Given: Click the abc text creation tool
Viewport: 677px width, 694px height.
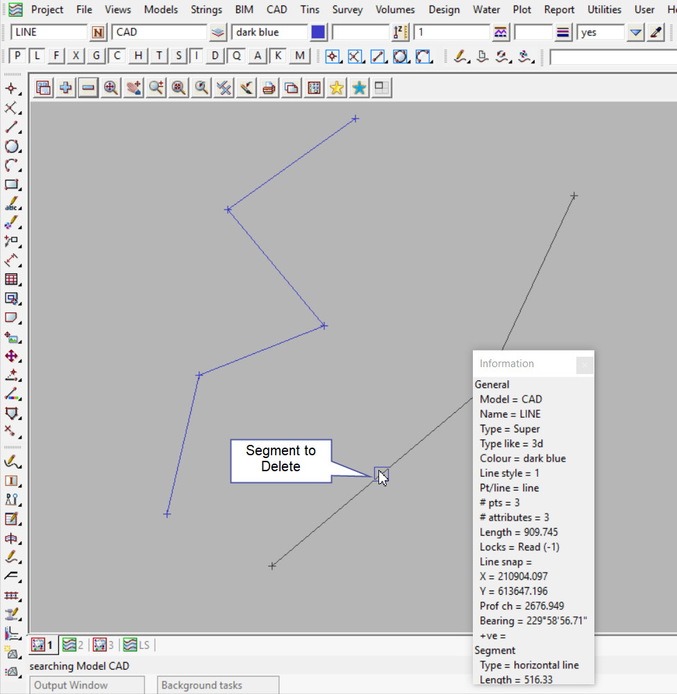Looking at the screenshot, I should (x=11, y=205).
